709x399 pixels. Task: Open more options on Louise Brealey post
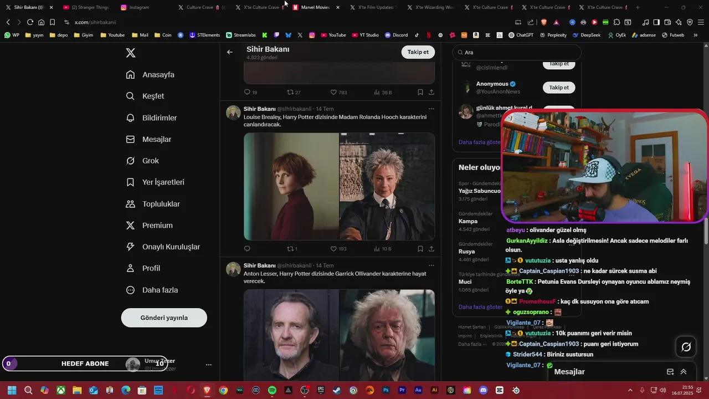coord(431,109)
